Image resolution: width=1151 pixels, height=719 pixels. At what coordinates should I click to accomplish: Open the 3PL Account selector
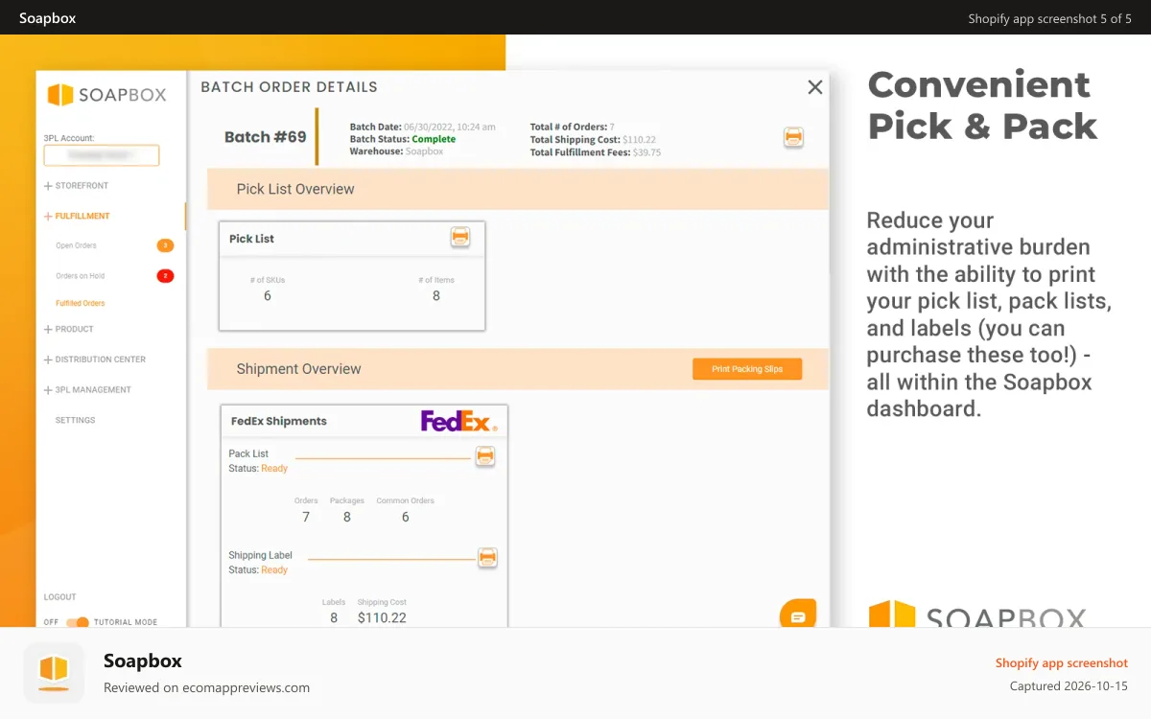click(x=102, y=155)
